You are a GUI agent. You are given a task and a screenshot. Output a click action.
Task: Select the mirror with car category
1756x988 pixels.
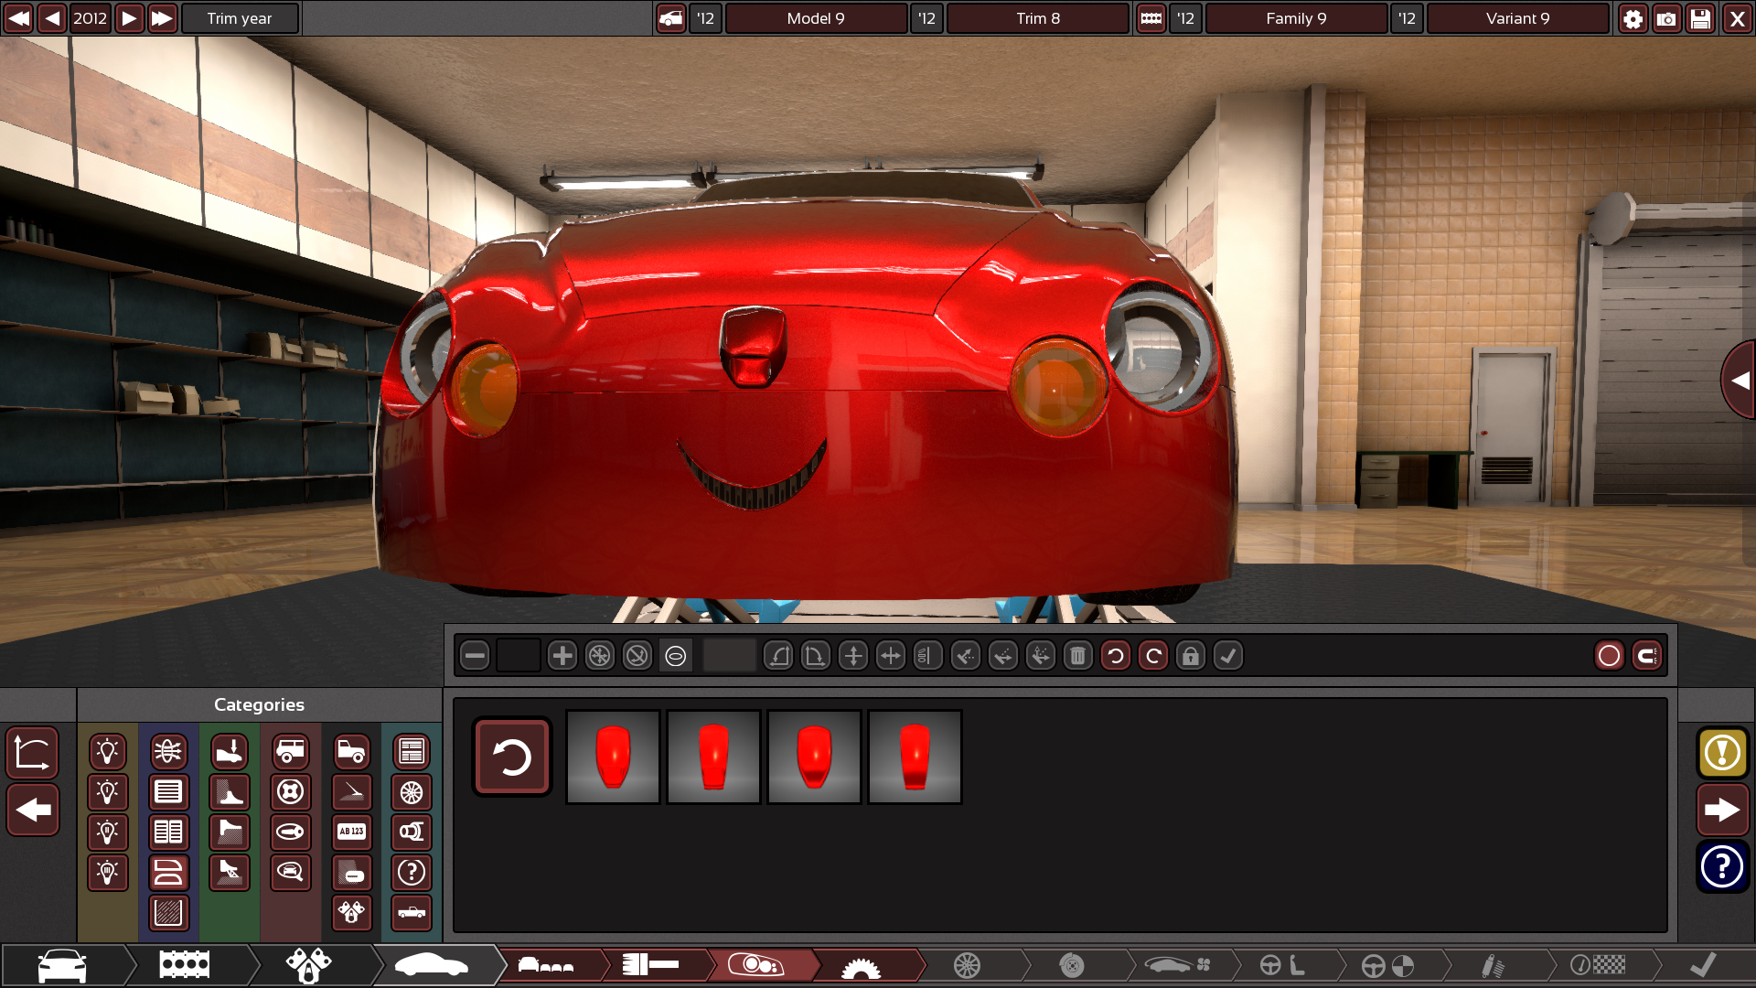point(291,873)
